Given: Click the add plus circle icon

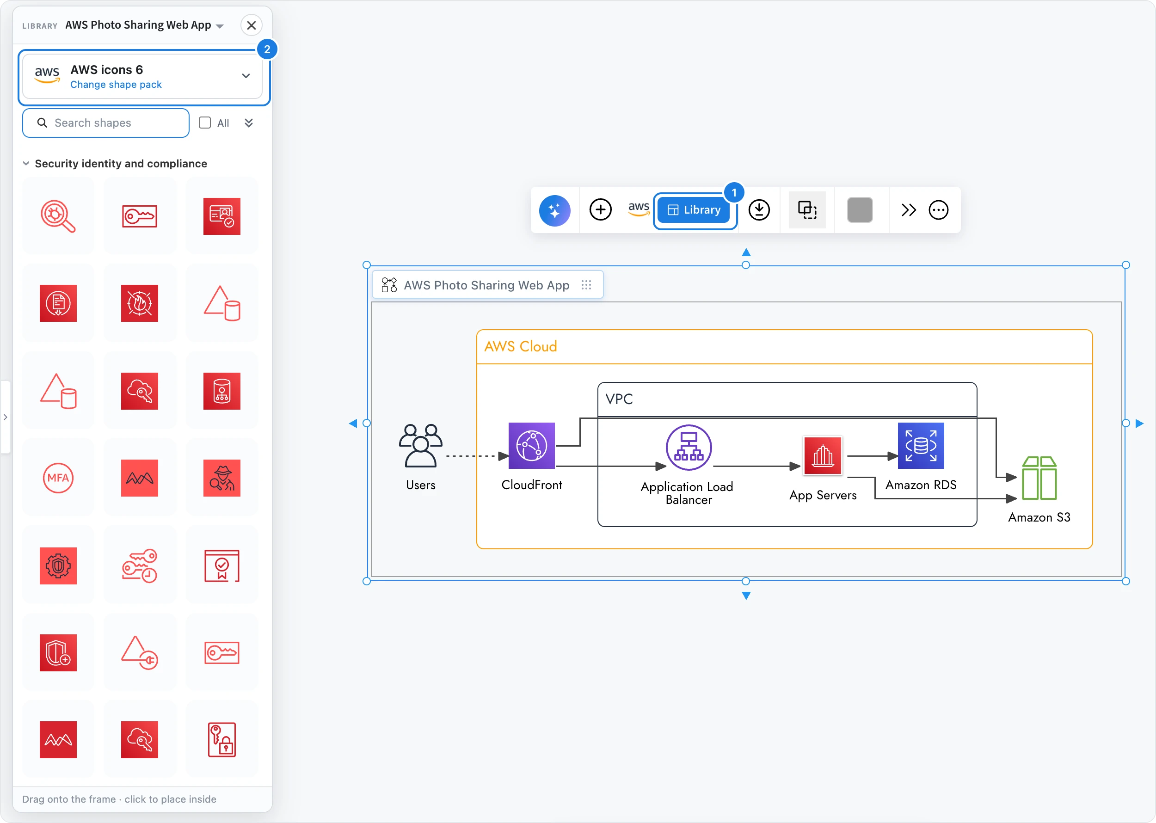Looking at the screenshot, I should pyautogui.click(x=601, y=210).
